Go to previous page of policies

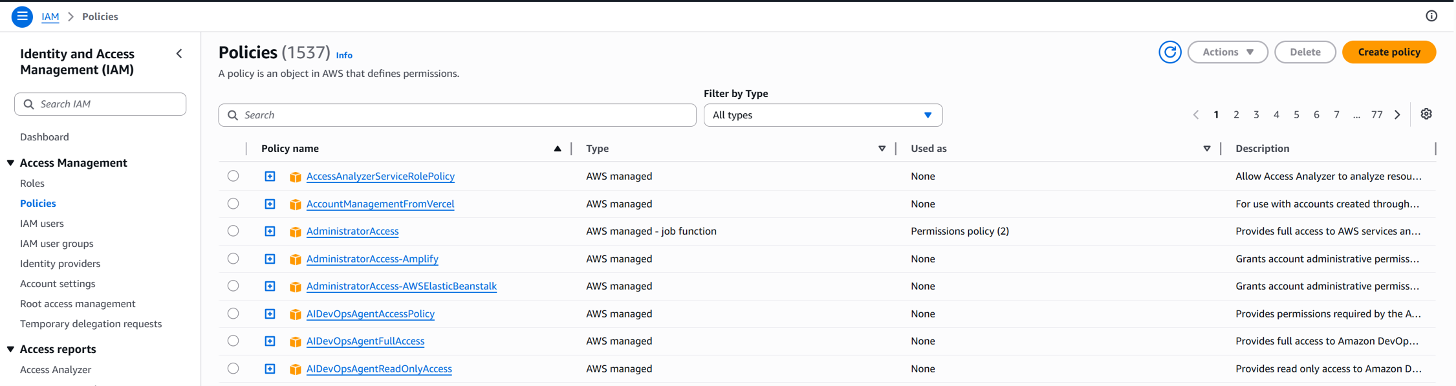(x=1196, y=115)
